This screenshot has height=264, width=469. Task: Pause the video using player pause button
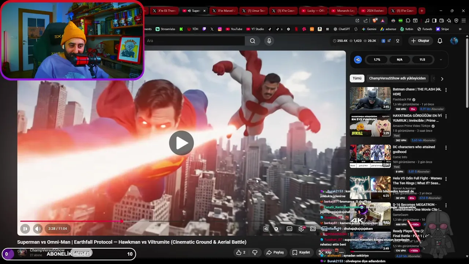coord(25,229)
